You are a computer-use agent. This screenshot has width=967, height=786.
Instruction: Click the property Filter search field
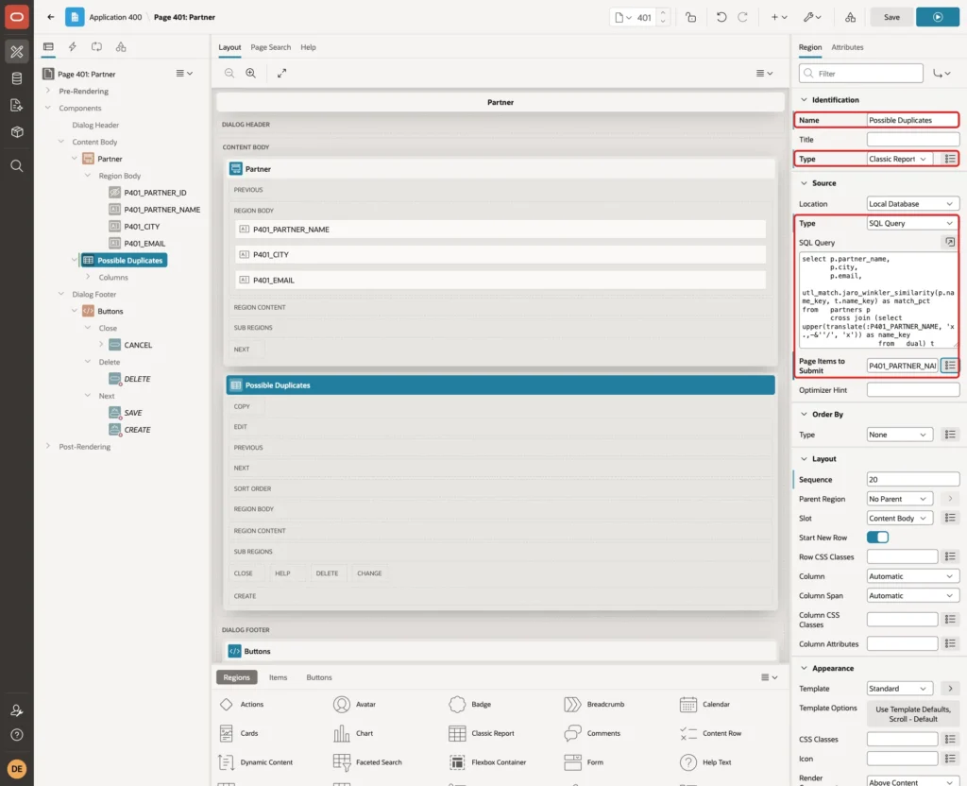[x=861, y=74]
